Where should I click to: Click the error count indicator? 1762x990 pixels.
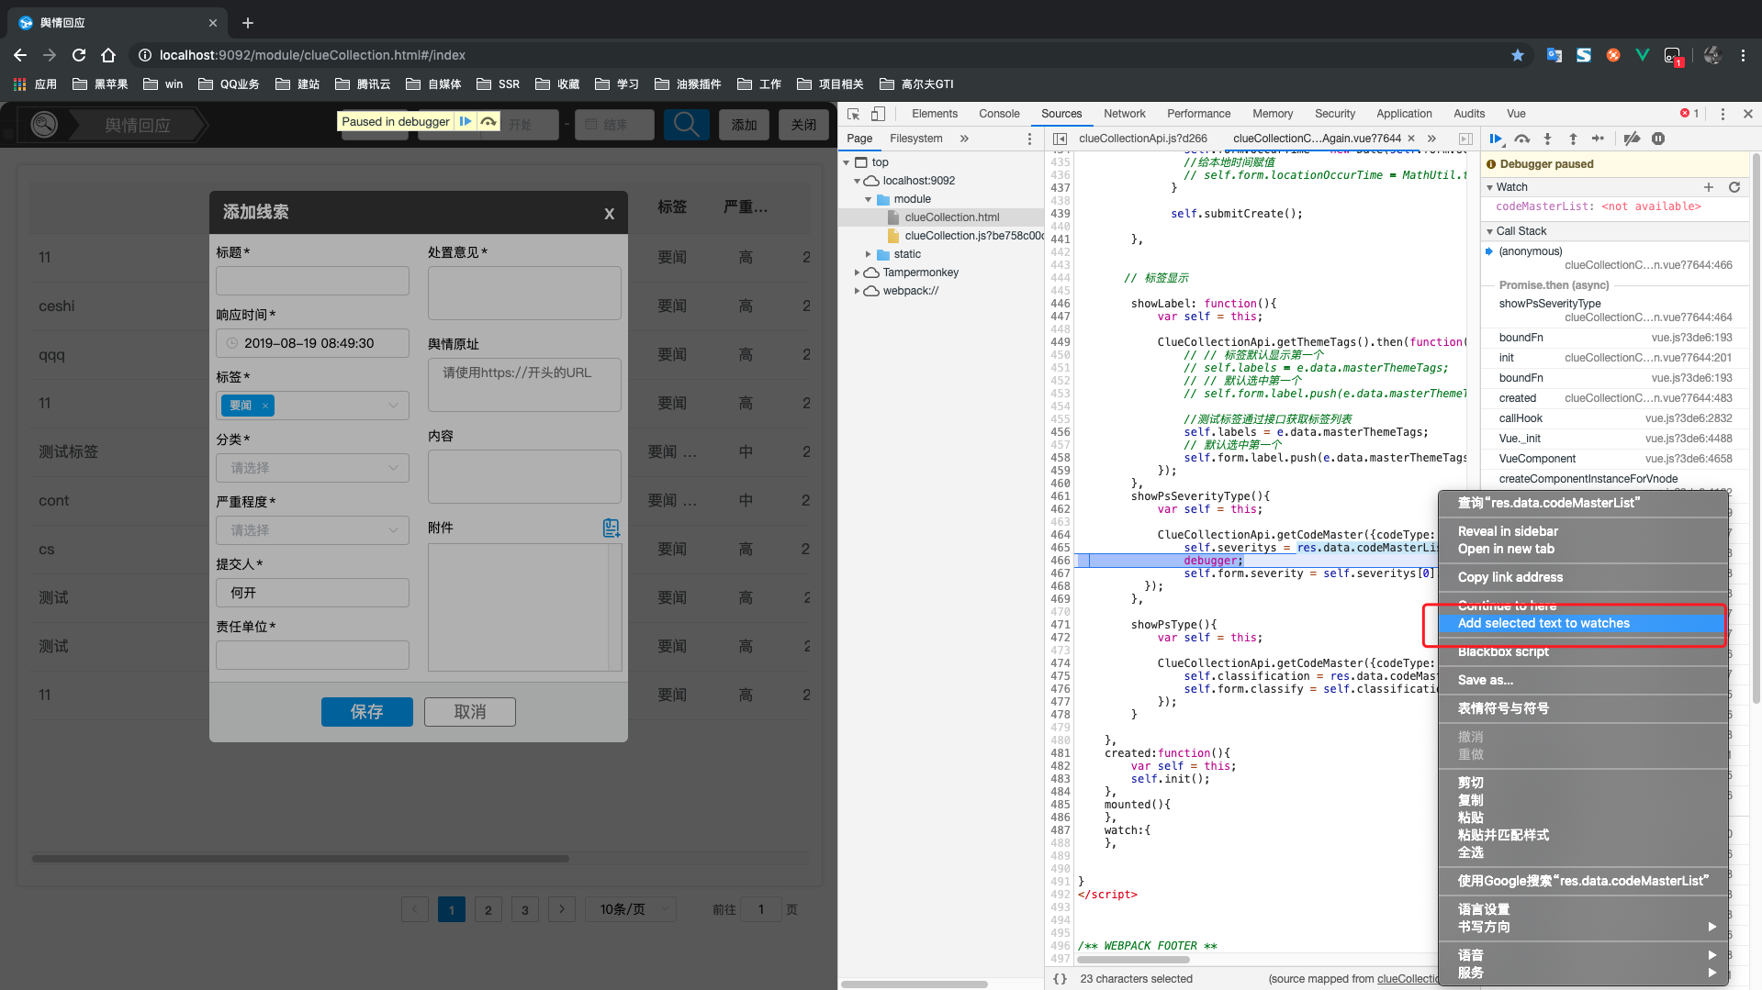point(1689,114)
